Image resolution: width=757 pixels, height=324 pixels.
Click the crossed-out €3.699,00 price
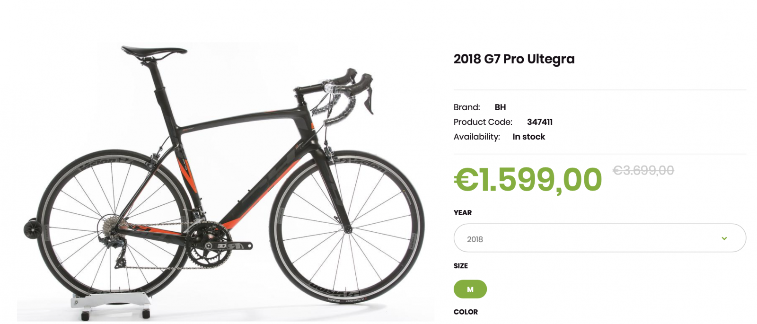point(643,170)
